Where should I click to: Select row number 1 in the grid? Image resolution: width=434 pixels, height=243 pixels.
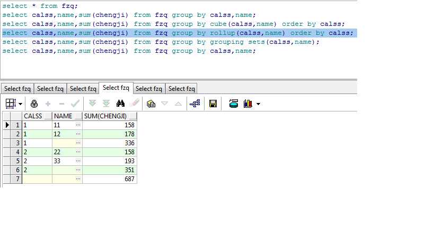tap(17, 125)
